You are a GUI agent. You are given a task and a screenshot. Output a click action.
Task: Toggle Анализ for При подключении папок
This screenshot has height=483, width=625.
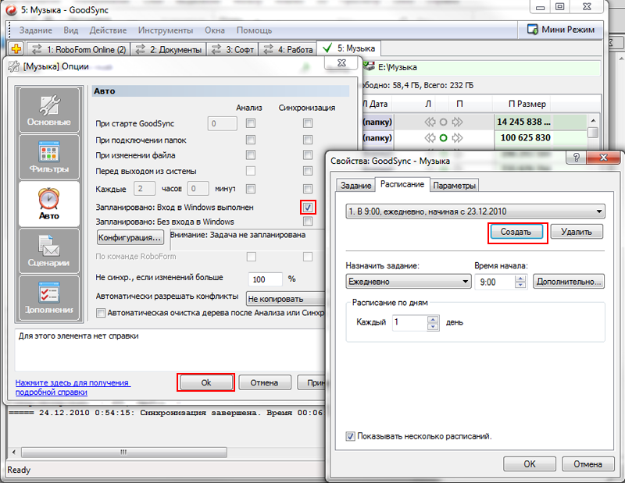[251, 140]
